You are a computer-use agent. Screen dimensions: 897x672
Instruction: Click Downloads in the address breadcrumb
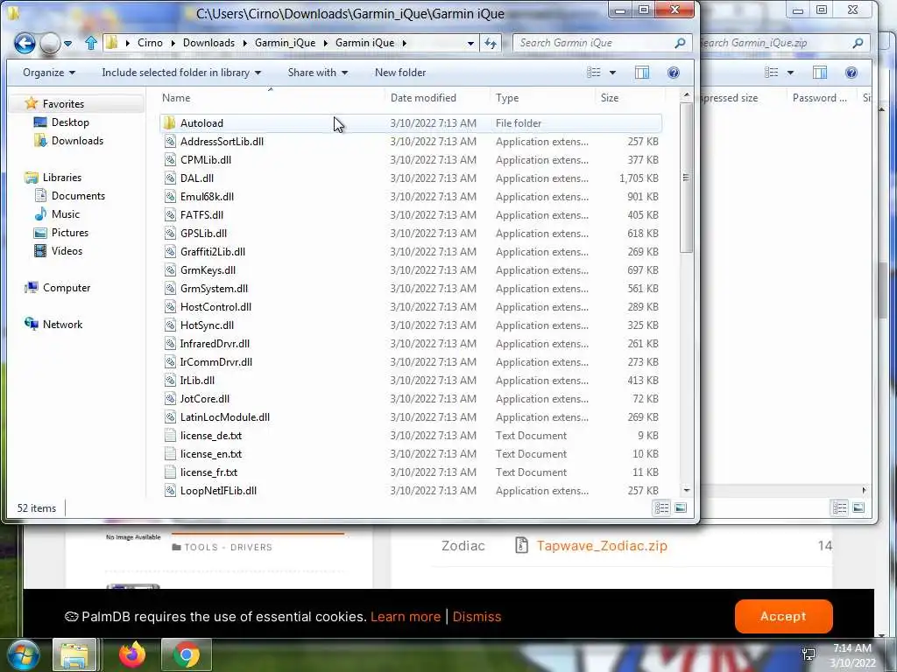click(208, 43)
